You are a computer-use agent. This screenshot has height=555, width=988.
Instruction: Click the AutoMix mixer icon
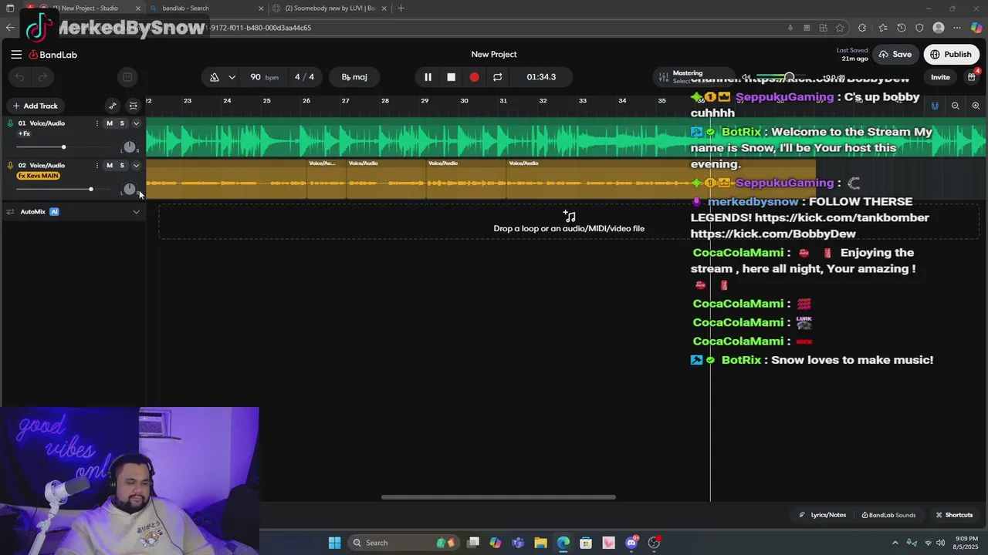10,212
